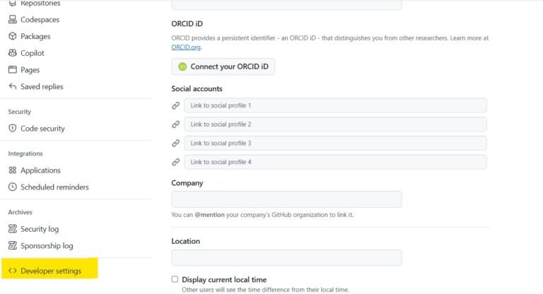This screenshot has width=543, height=294.
Task: Click the Saved replies arrow icon
Action: (13, 86)
